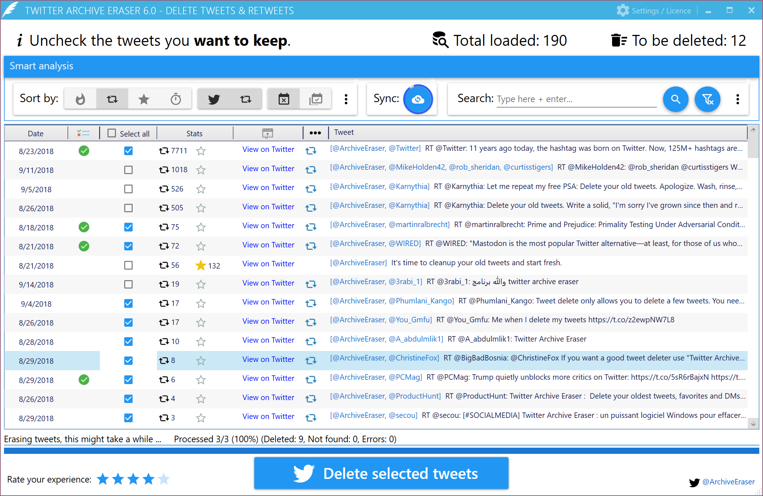Sort by retweet count icon

pyautogui.click(x=112, y=99)
